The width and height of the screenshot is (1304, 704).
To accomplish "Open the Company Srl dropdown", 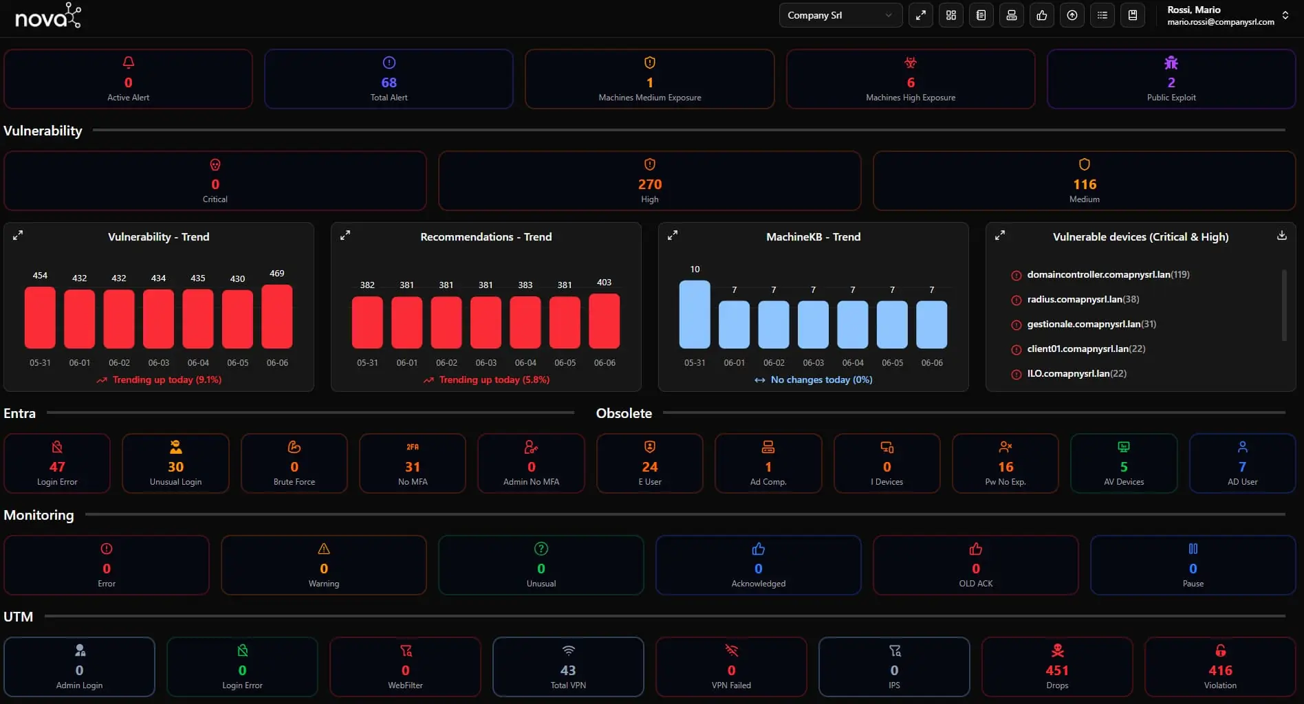I will [x=840, y=15].
